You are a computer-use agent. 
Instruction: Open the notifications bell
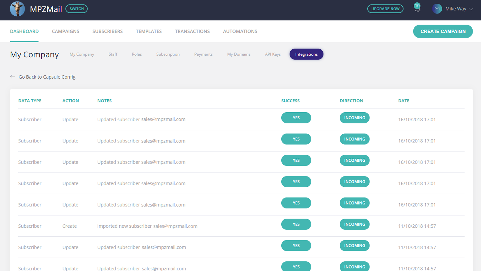click(417, 9)
